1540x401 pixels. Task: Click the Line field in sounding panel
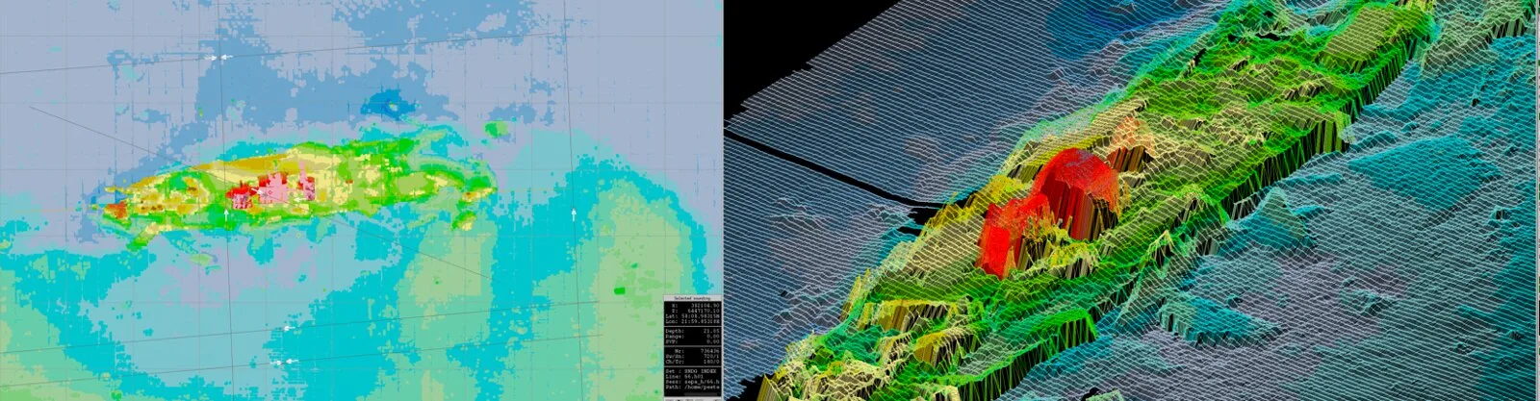click(693, 376)
